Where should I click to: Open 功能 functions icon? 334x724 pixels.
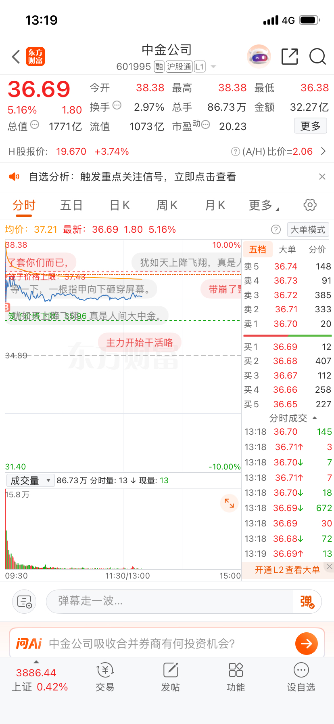coord(236,678)
